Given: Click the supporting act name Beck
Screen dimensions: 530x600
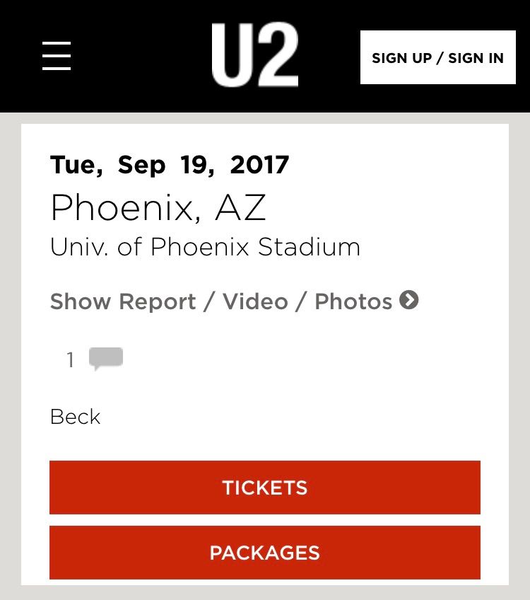Looking at the screenshot, I should click(76, 417).
